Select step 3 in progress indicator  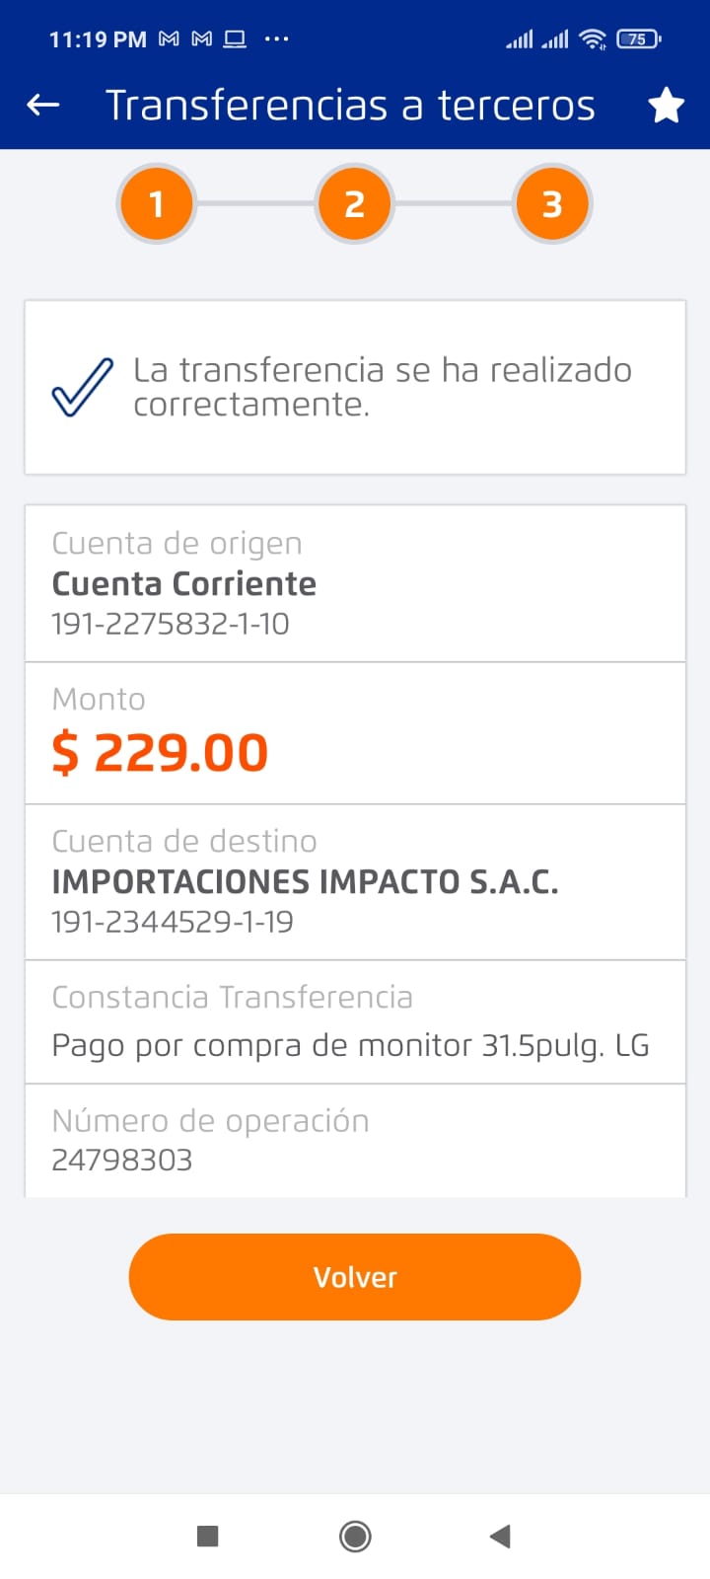click(551, 204)
